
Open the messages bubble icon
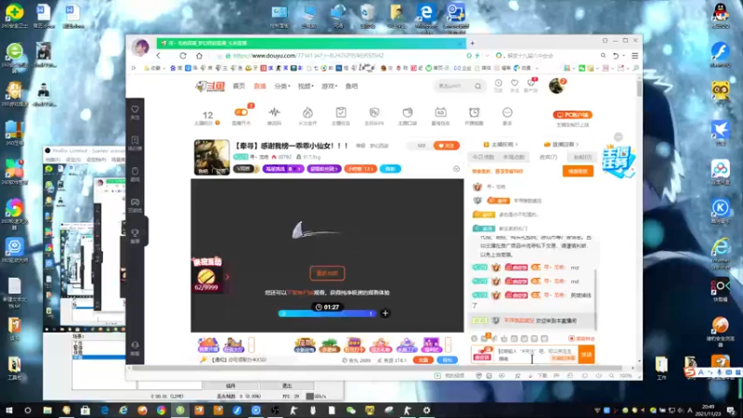(530, 84)
